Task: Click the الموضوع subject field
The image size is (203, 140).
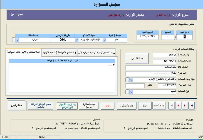Action: point(151,74)
